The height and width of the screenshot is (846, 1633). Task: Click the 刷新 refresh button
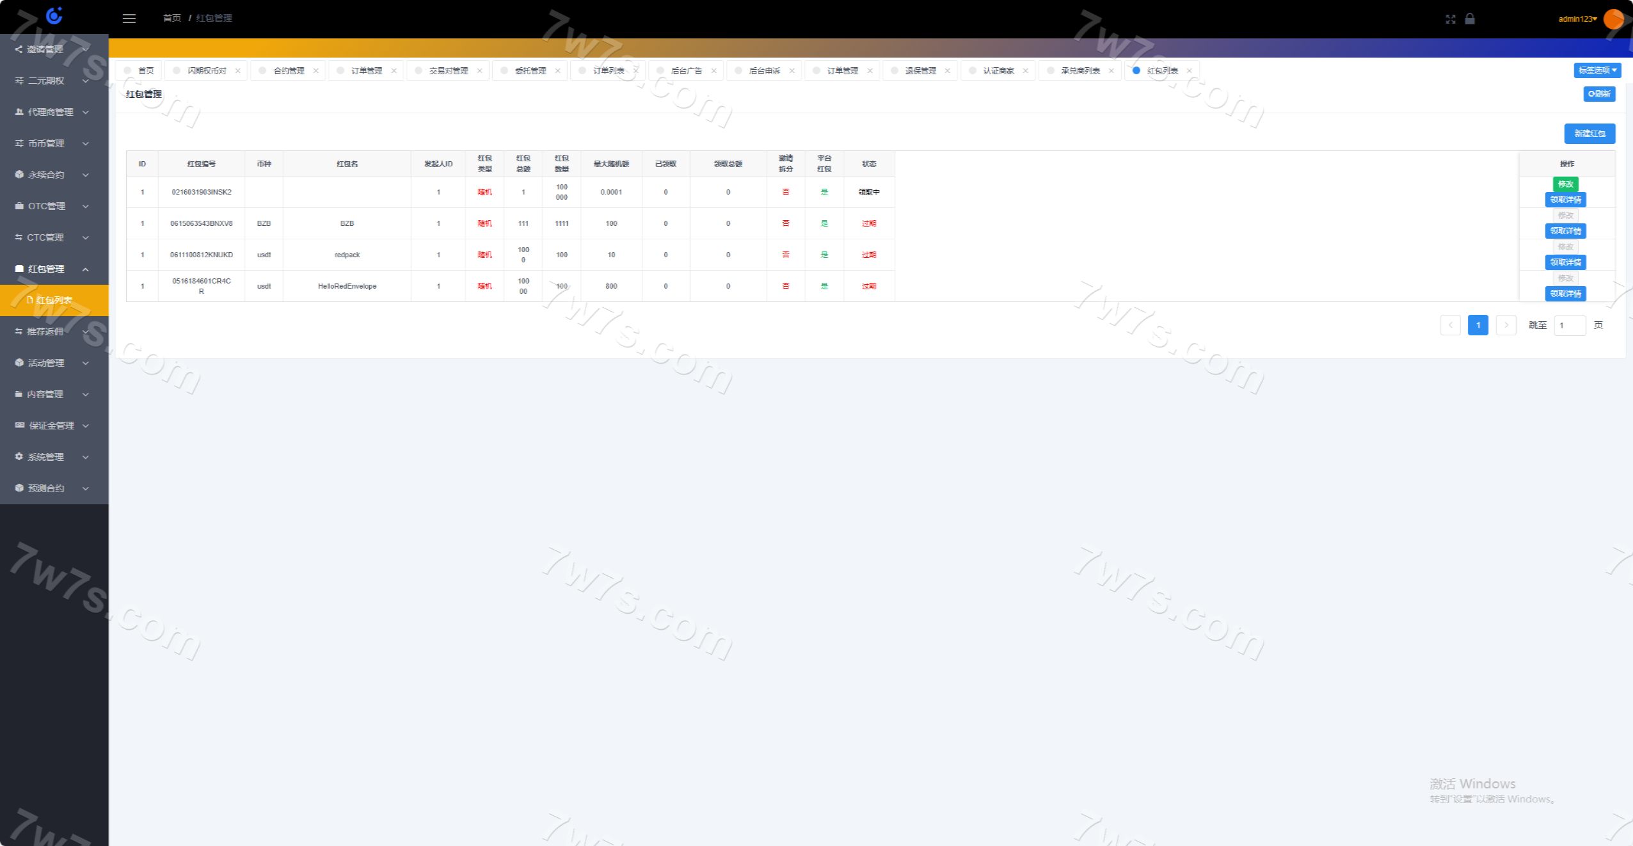1599,94
